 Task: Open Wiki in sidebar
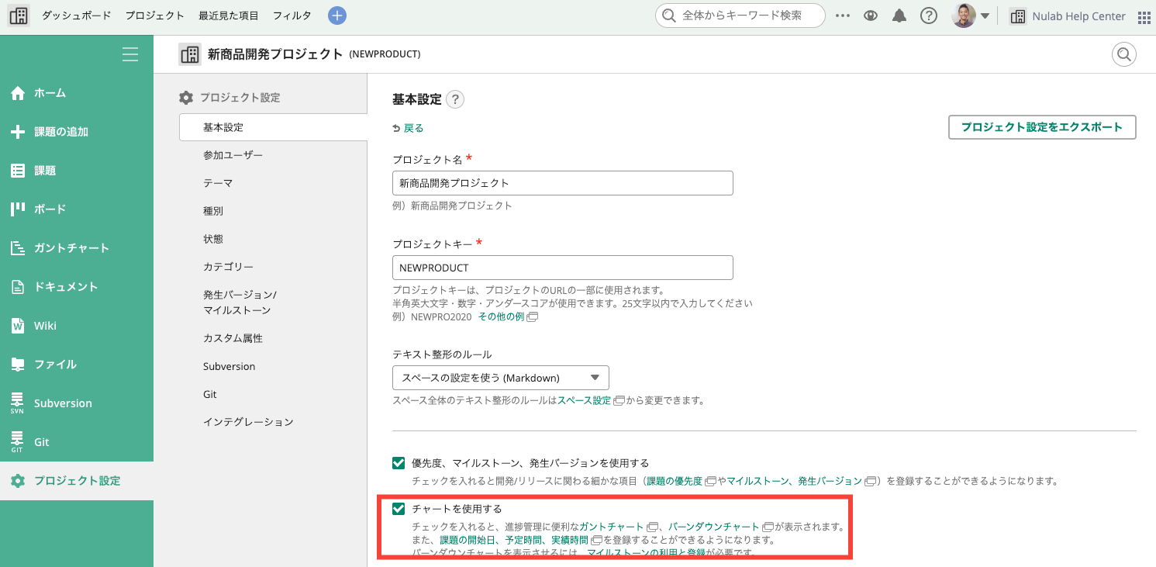(77, 326)
